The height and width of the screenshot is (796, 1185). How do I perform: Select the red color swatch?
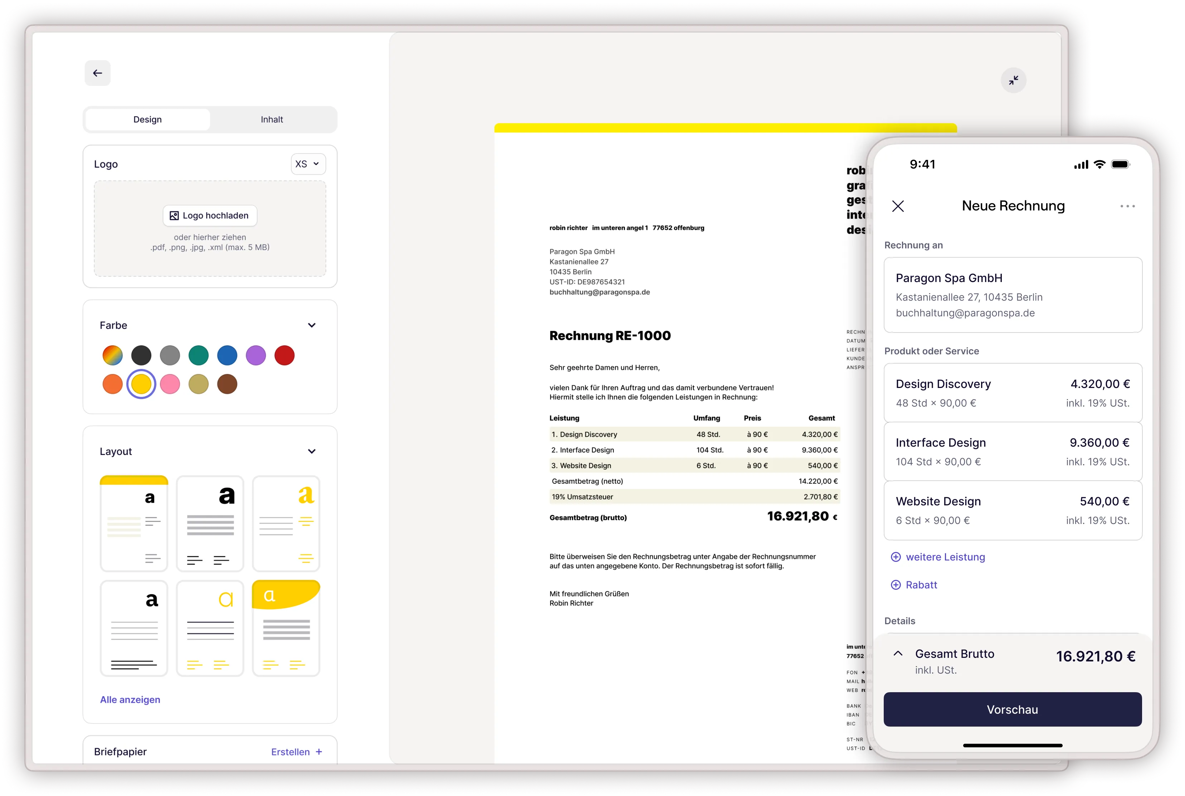284,355
